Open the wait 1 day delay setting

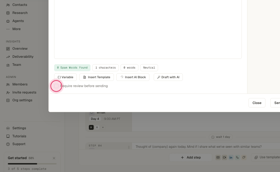point(221,137)
